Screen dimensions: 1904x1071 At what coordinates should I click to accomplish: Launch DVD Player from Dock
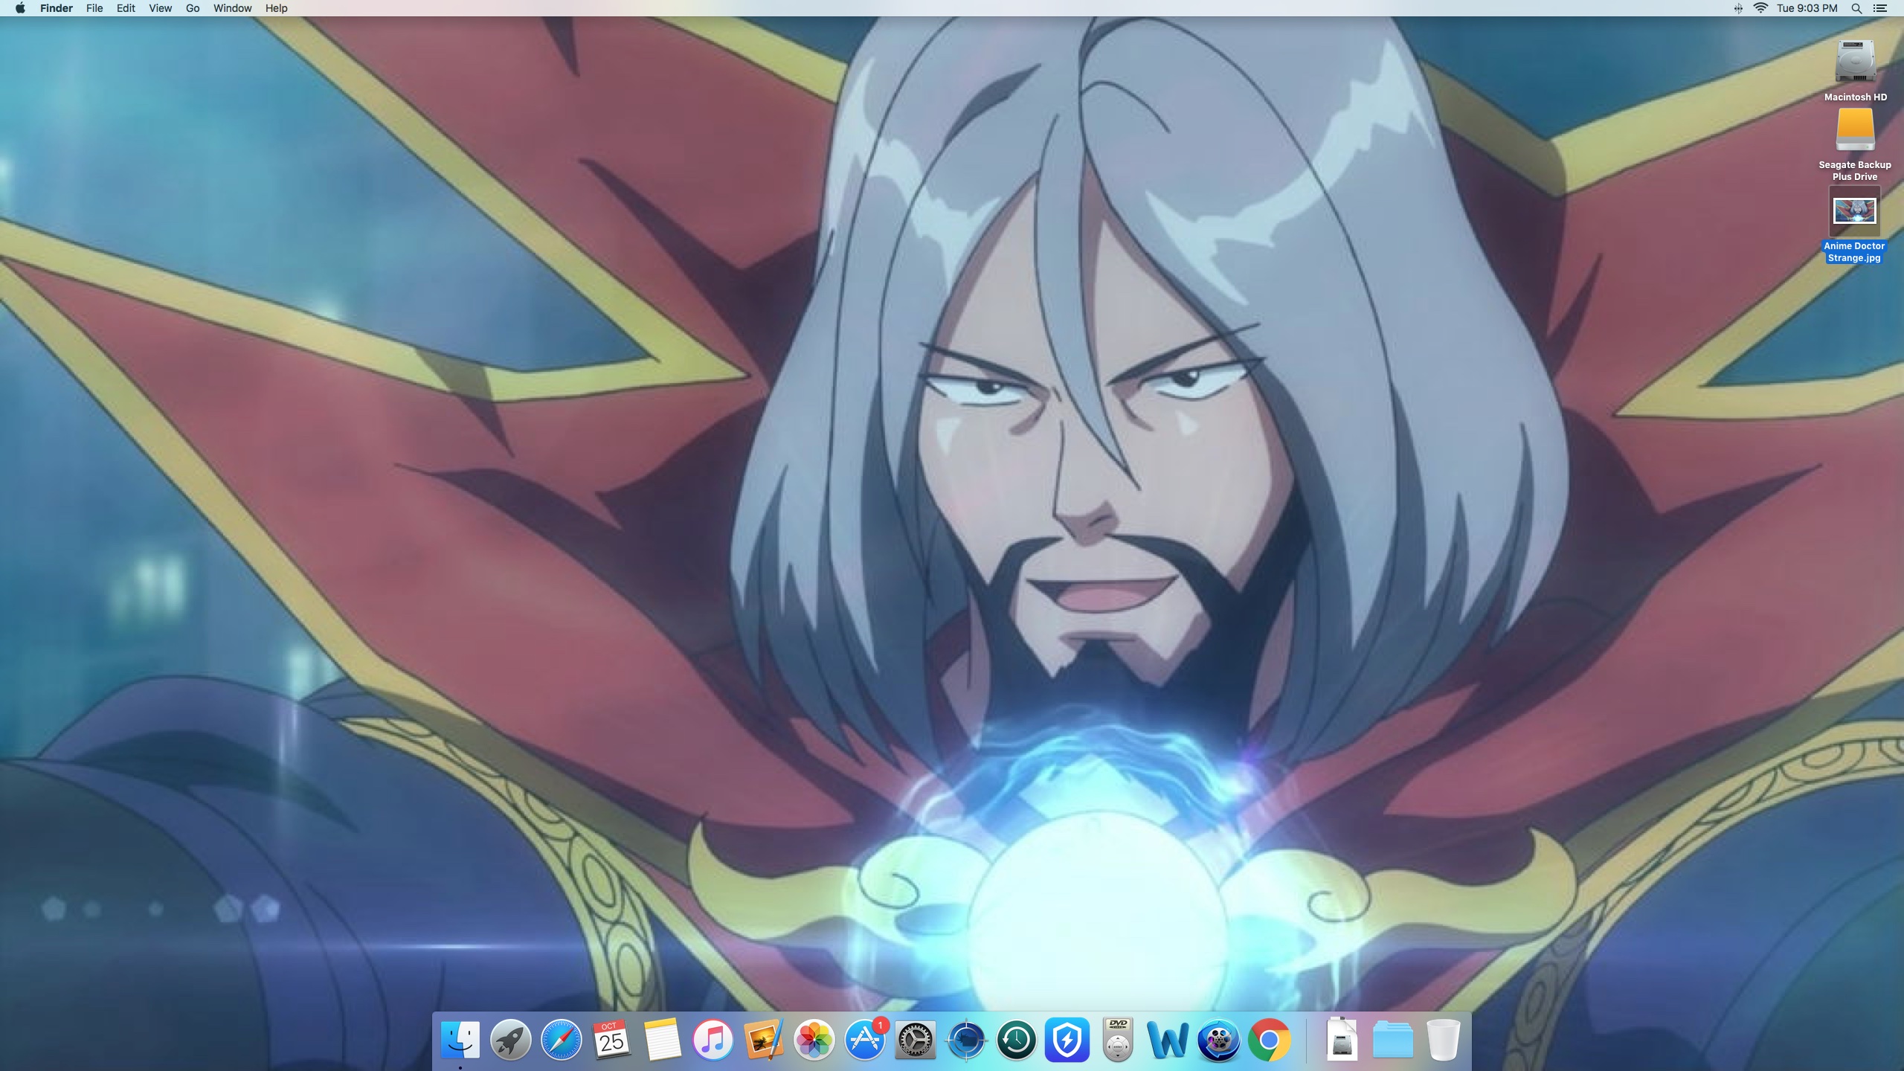(x=1118, y=1040)
